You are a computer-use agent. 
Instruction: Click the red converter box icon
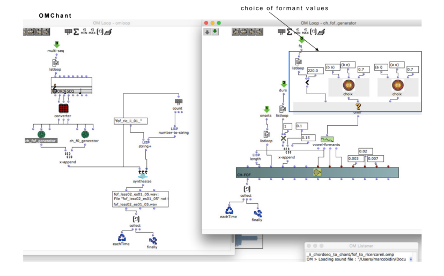coord(64,108)
